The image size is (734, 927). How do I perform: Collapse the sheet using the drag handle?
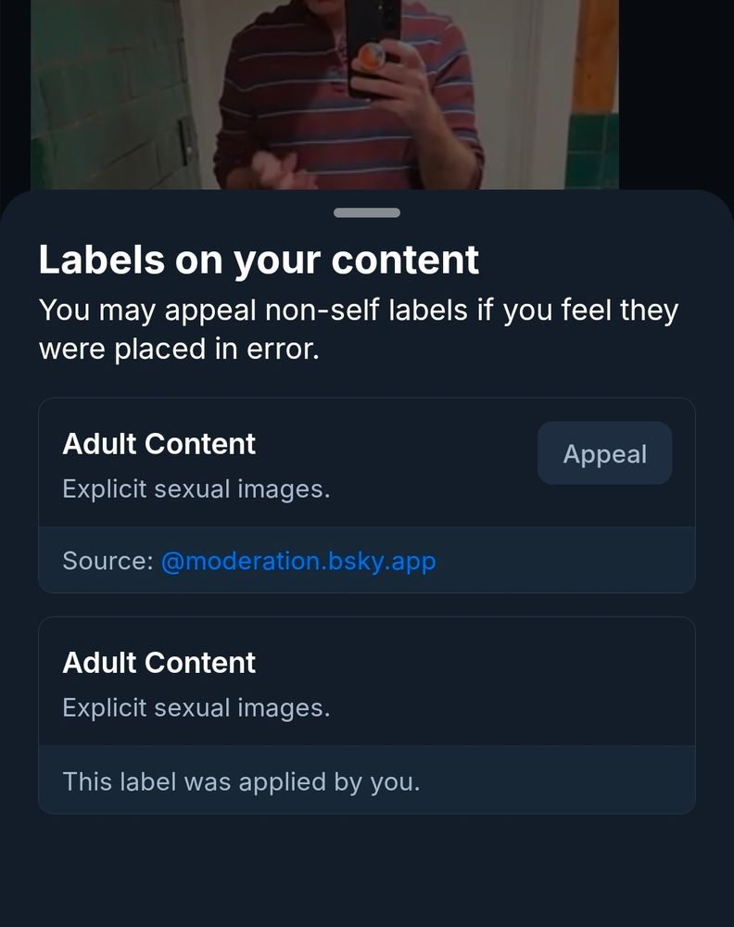pos(367,211)
